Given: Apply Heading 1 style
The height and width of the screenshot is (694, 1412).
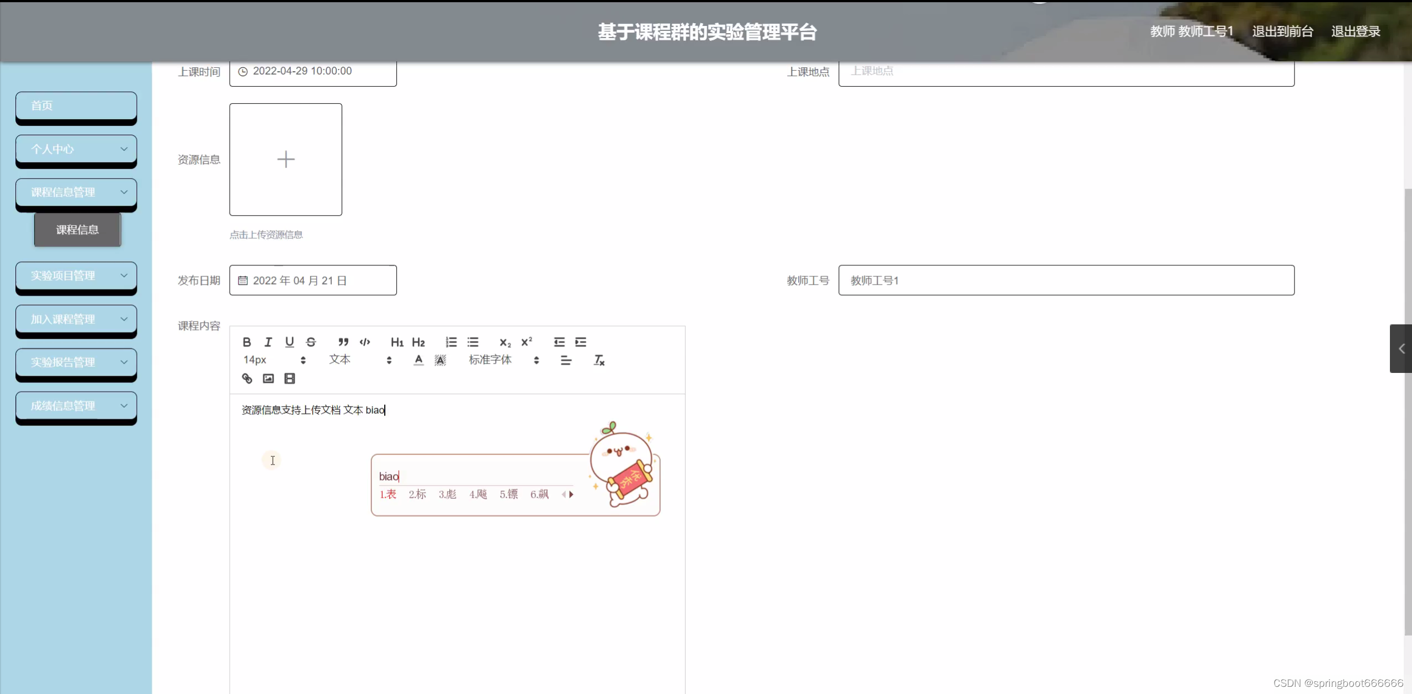Looking at the screenshot, I should point(396,342).
